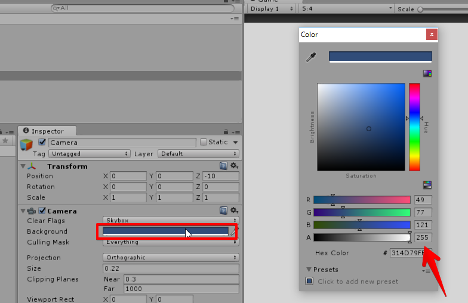Click Viewport Rect Y field
This screenshot has width=468, height=303.
[174, 299]
